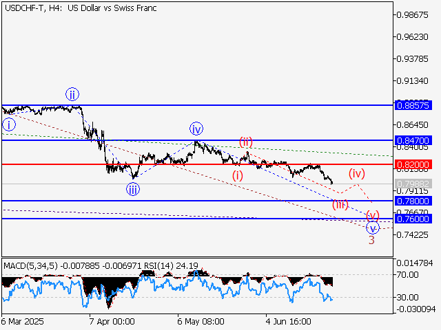
Task: Click the gray current price tag 0.79882
Action: pyautogui.click(x=413, y=184)
